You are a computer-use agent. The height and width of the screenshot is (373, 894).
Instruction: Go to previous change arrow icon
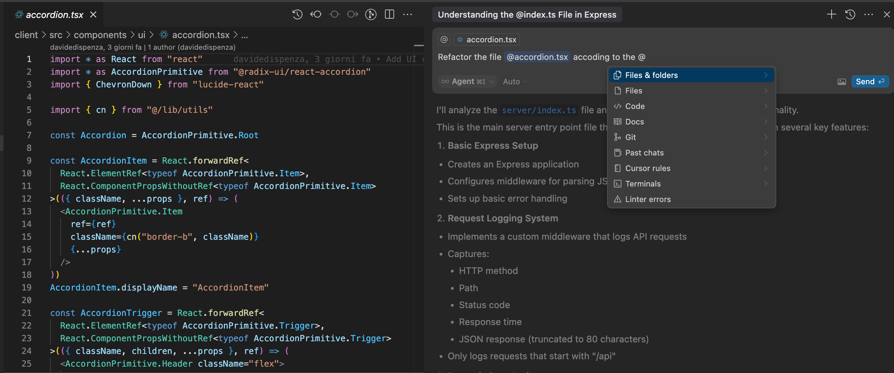(x=316, y=14)
